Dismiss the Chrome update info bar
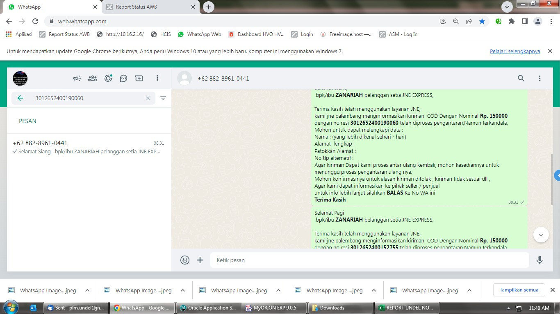 click(550, 51)
